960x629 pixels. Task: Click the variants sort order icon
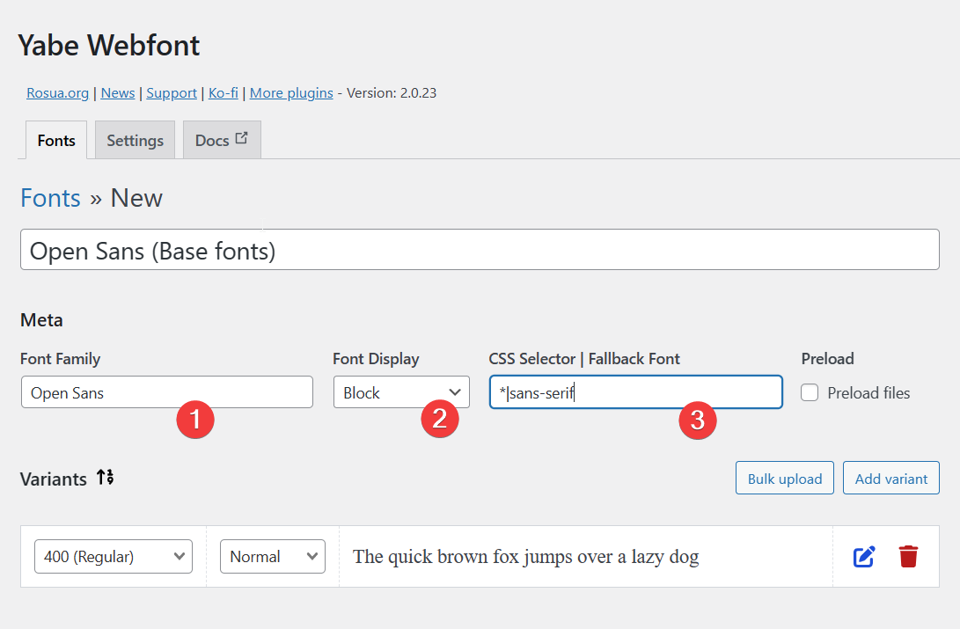tap(106, 478)
